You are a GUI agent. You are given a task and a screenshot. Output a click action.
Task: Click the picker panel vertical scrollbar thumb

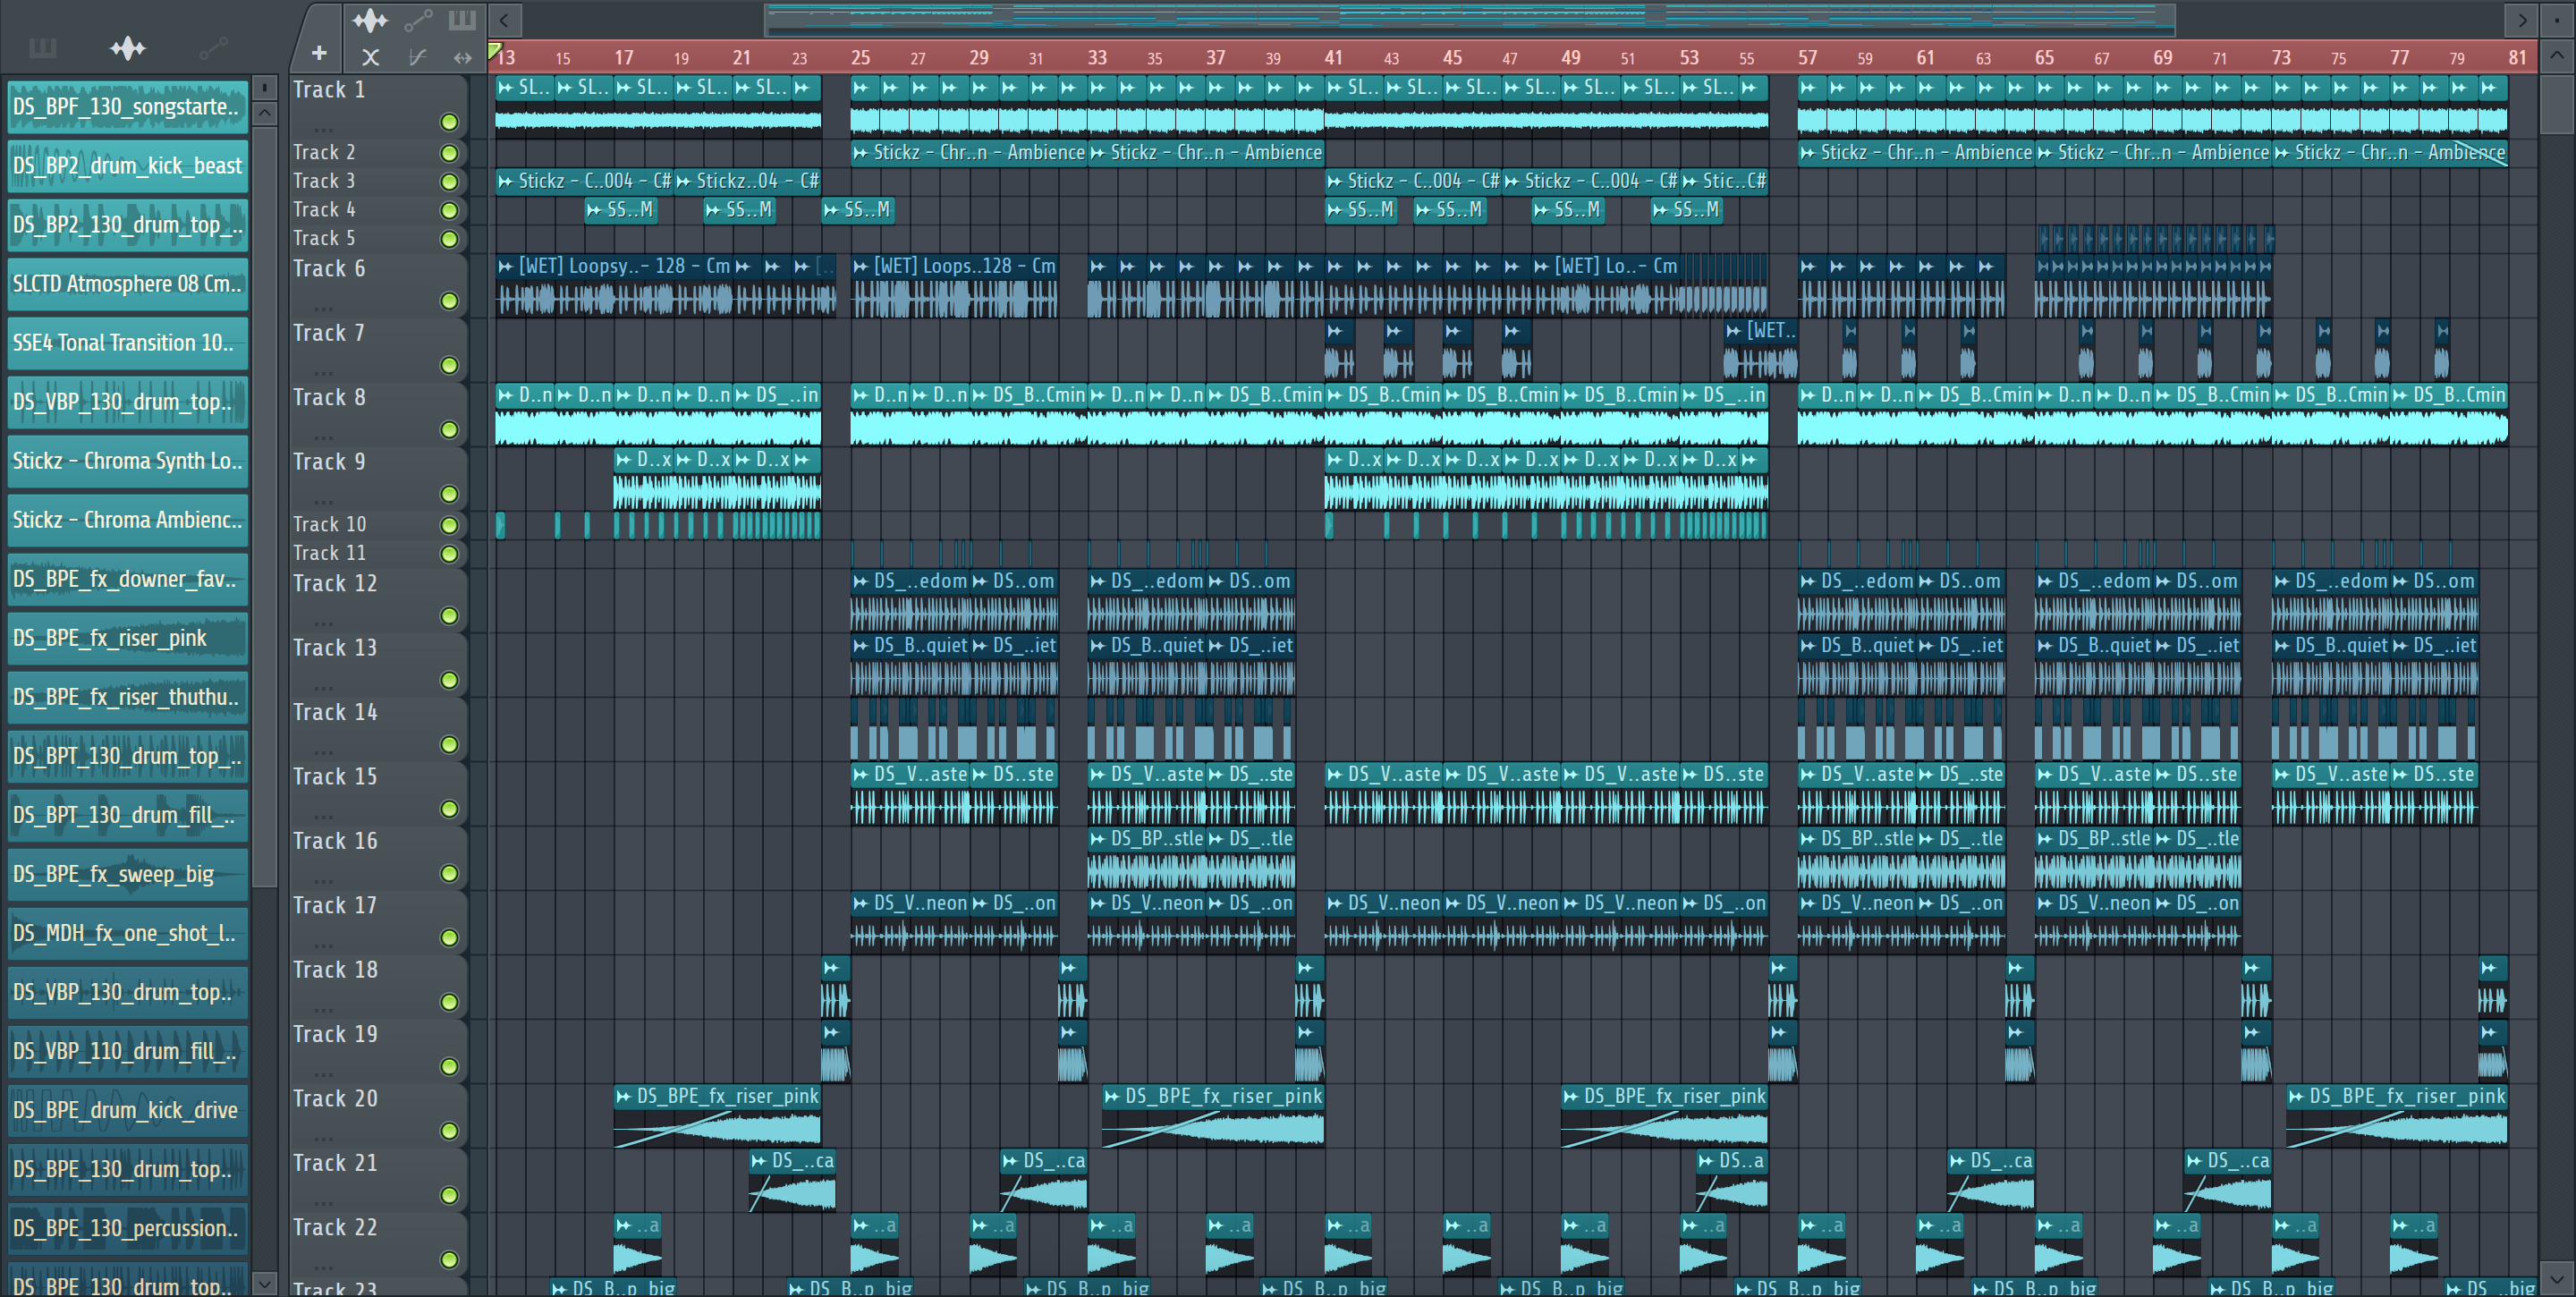tap(264, 505)
